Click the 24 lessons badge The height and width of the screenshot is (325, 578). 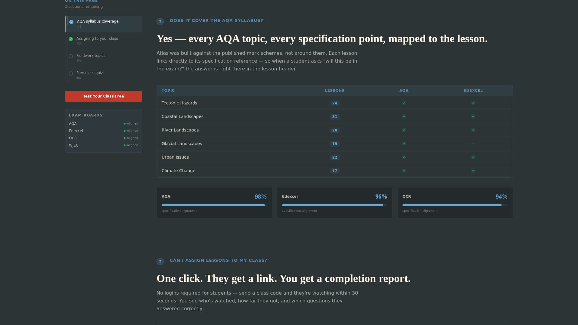click(x=334, y=103)
